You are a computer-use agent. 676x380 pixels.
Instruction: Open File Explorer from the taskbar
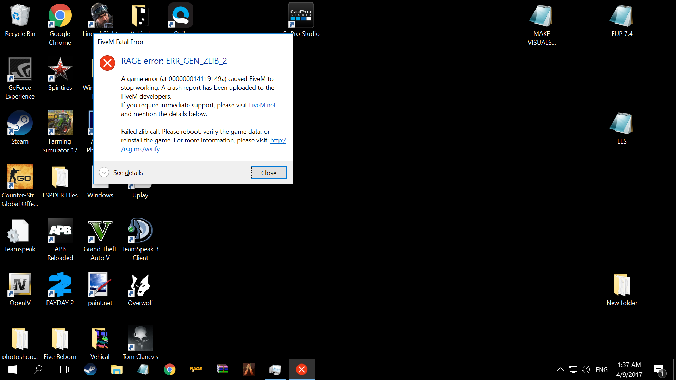click(117, 369)
